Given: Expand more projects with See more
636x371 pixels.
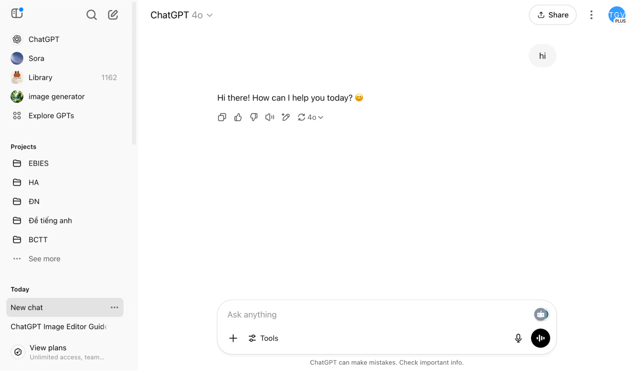Looking at the screenshot, I should click(44, 259).
